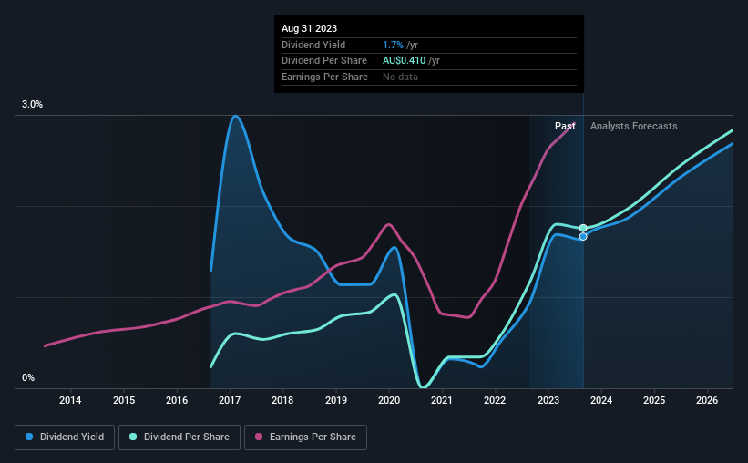Click the 1.7% dividend yield value

pos(393,45)
